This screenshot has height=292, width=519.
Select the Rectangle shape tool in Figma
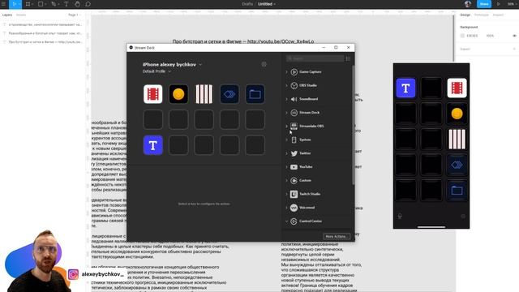coord(41,4)
